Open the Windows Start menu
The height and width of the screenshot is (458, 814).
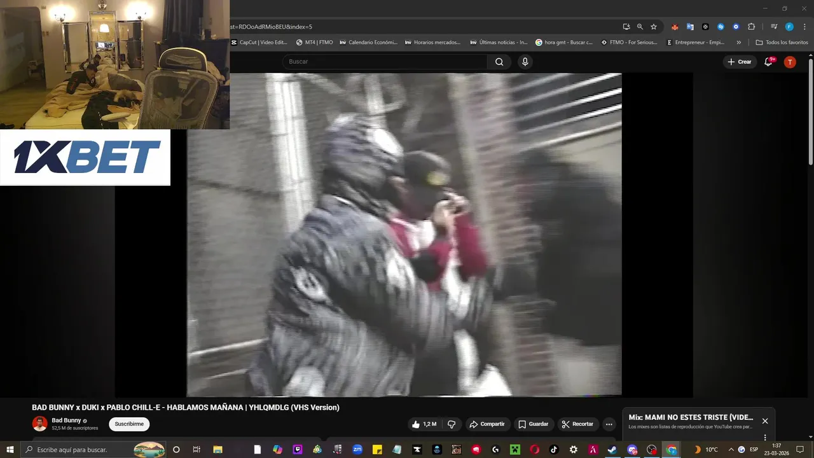click(x=10, y=450)
